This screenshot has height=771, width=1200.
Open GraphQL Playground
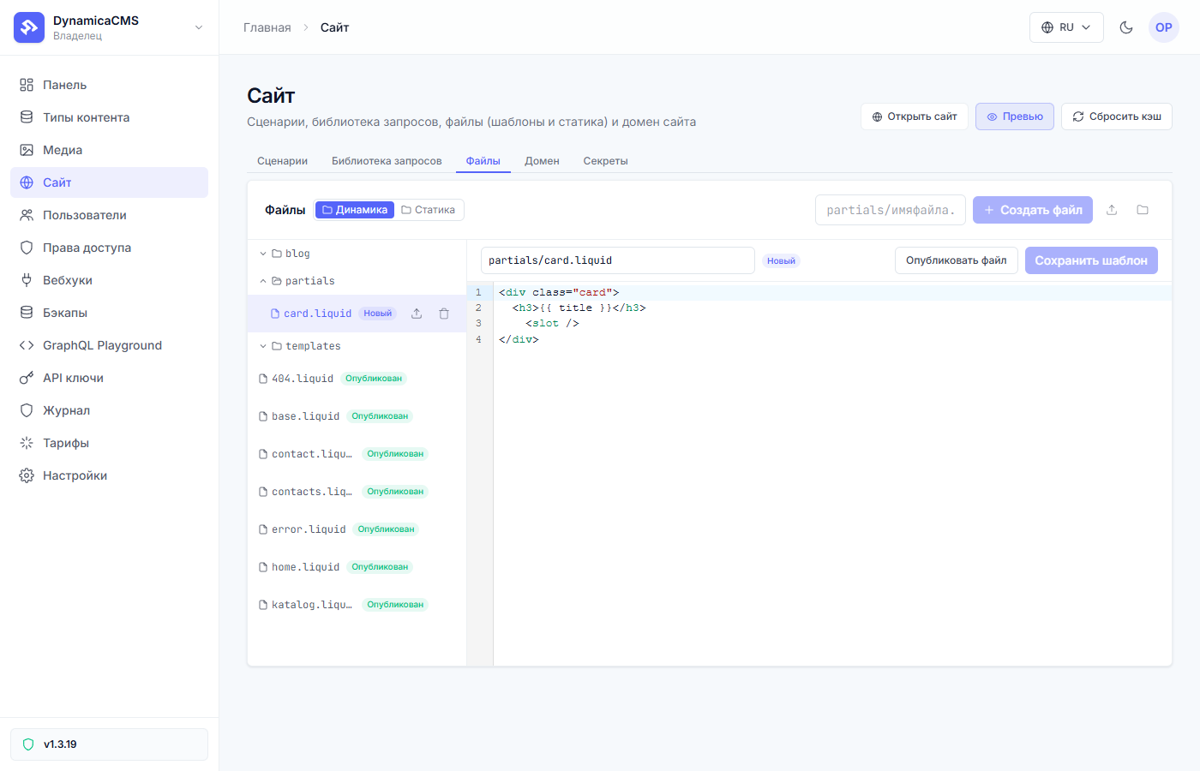point(109,345)
